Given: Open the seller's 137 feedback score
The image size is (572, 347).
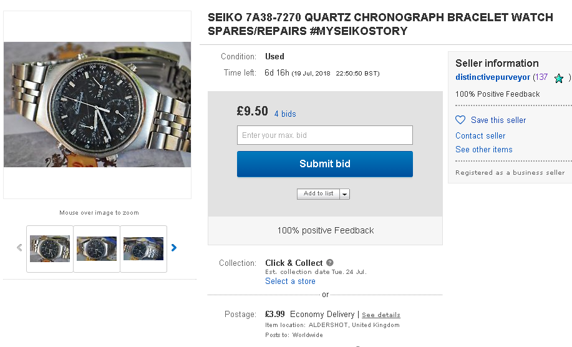Looking at the screenshot, I should 541,77.
